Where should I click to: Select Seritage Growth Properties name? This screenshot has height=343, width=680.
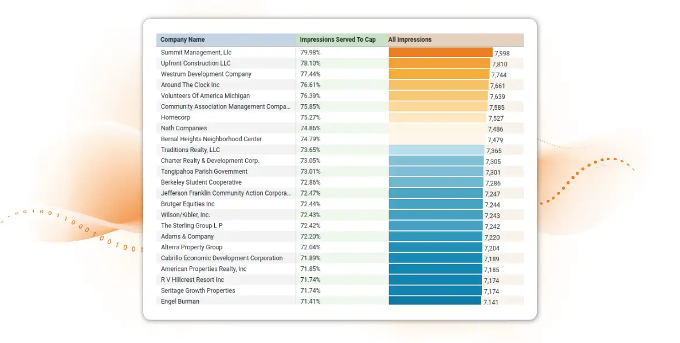tap(198, 290)
